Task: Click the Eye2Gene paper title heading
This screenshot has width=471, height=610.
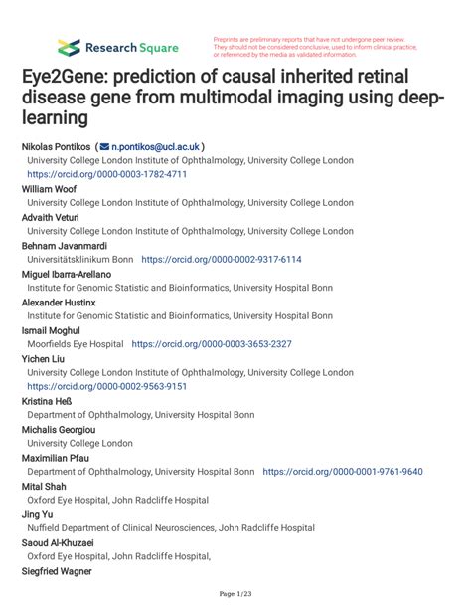Action: [233, 97]
